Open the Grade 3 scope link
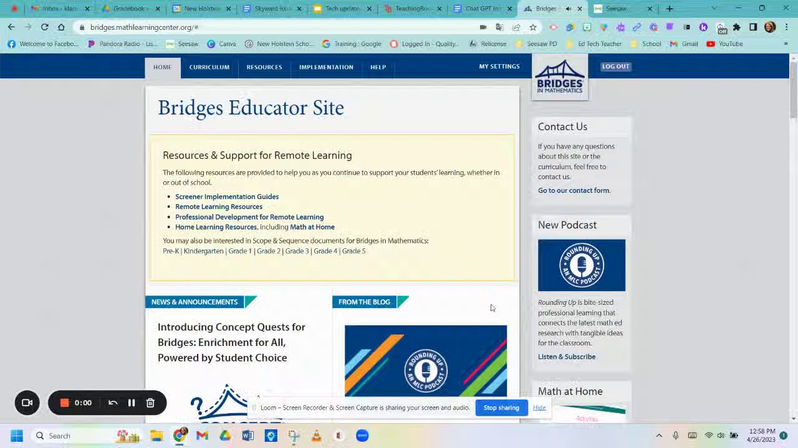 [297, 251]
